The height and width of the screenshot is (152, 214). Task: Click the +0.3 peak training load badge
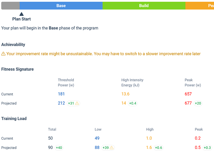click(207, 148)
